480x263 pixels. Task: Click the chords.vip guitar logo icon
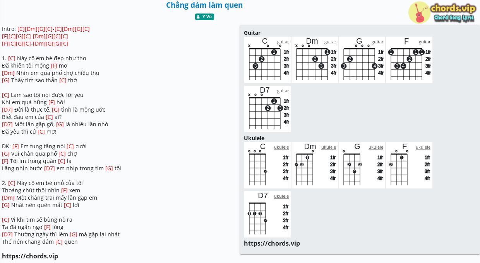419,12
